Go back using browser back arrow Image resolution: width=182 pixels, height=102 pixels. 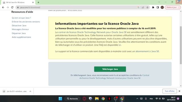3,7
